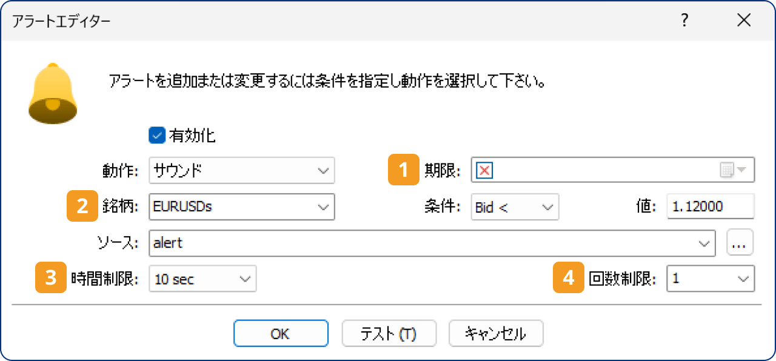Close the アラートエディター dialog
The width and height of the screenshot is (776, 361).
744,20
